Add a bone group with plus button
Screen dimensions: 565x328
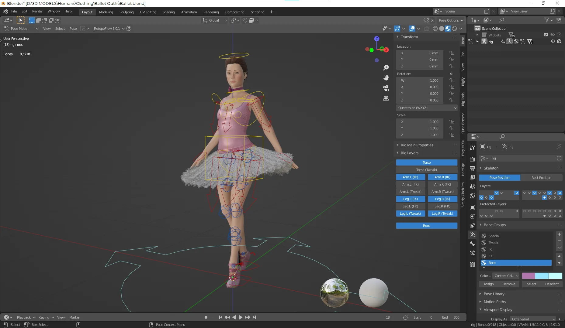coord(559,234)
